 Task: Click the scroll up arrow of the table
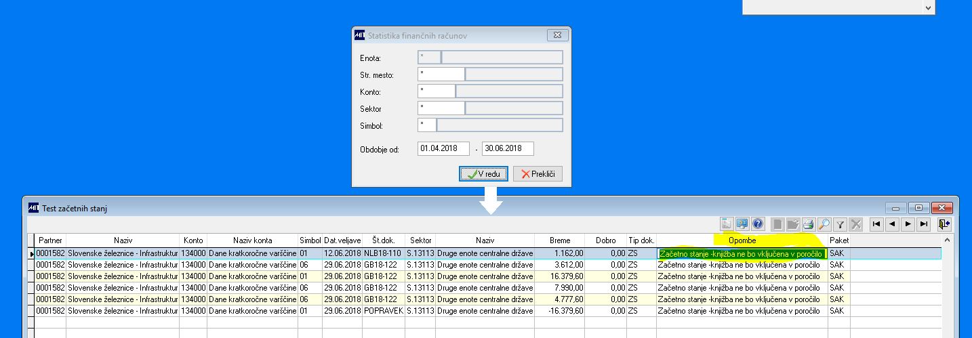coord(947,240)
